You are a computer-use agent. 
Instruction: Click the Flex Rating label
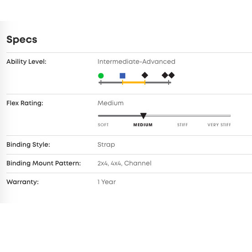click(x=25, y=103)
